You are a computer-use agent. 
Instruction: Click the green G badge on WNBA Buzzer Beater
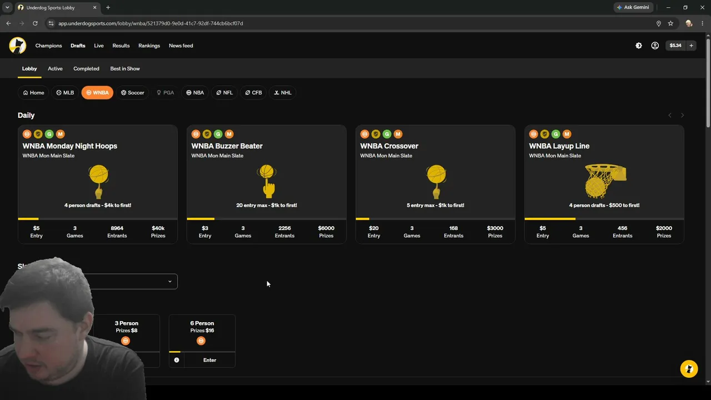(218, 134)
